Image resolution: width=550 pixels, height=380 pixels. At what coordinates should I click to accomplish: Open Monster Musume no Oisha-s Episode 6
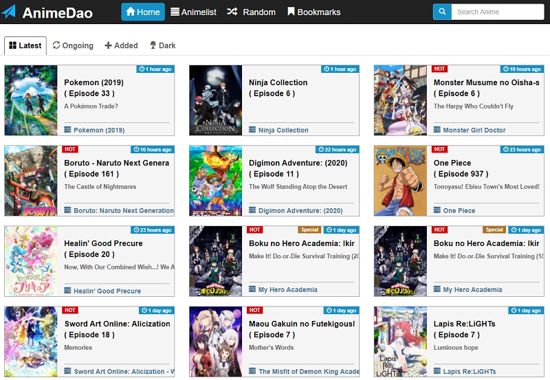487,88
